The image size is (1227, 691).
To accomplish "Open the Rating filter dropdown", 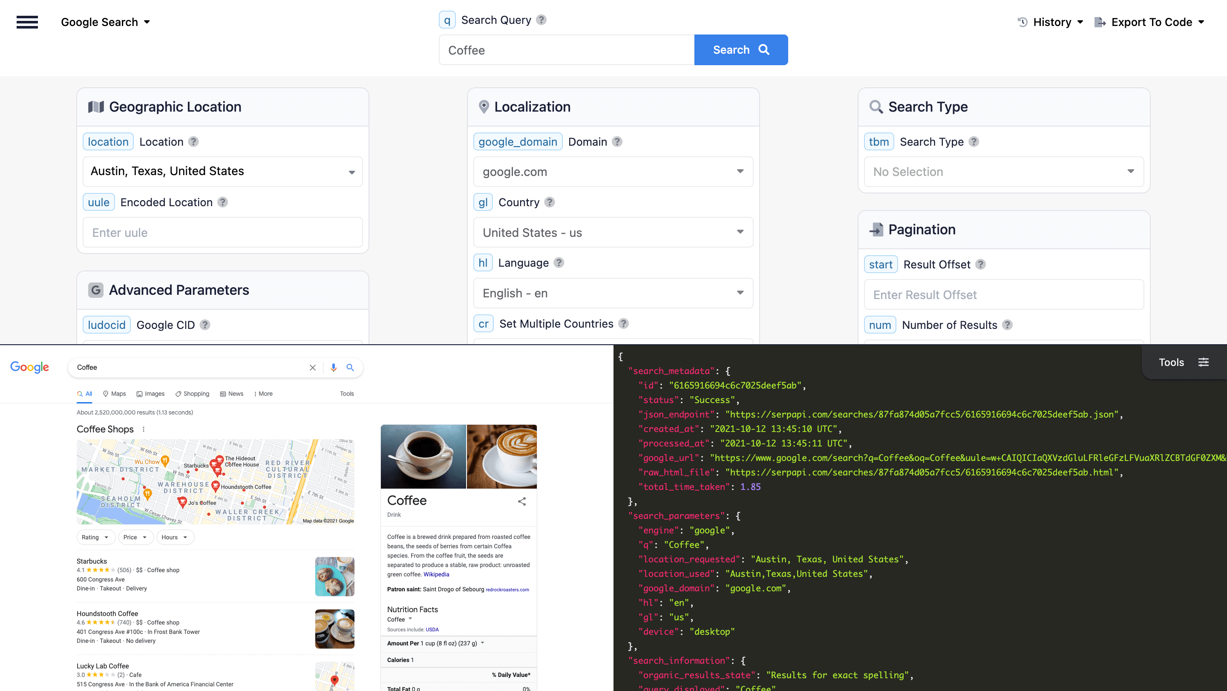I will coord(95,537).
